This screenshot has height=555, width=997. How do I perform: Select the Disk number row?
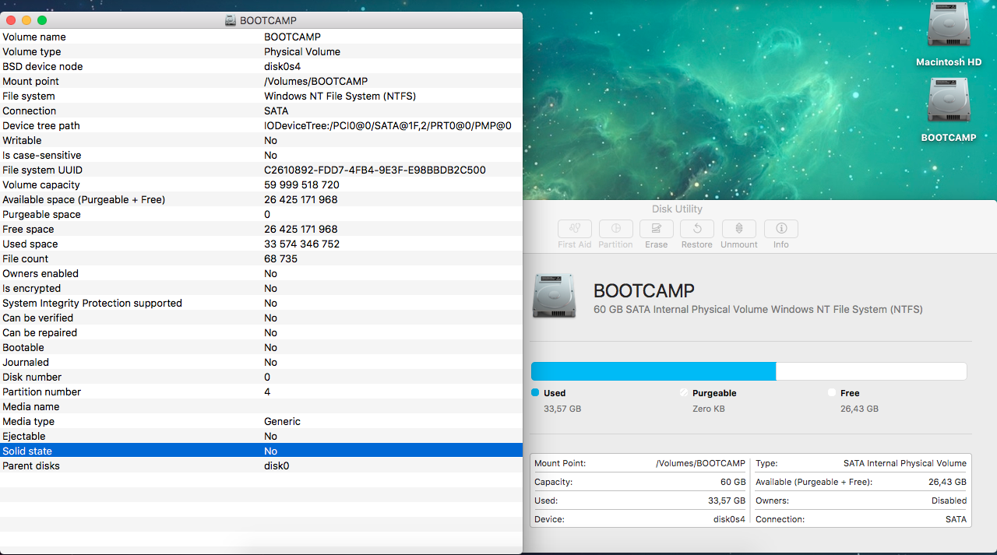point(261,377)
